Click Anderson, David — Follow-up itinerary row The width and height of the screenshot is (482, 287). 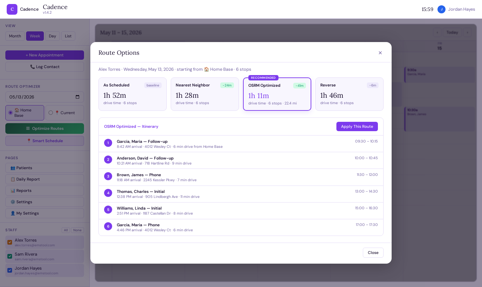[x=241, y=161]
